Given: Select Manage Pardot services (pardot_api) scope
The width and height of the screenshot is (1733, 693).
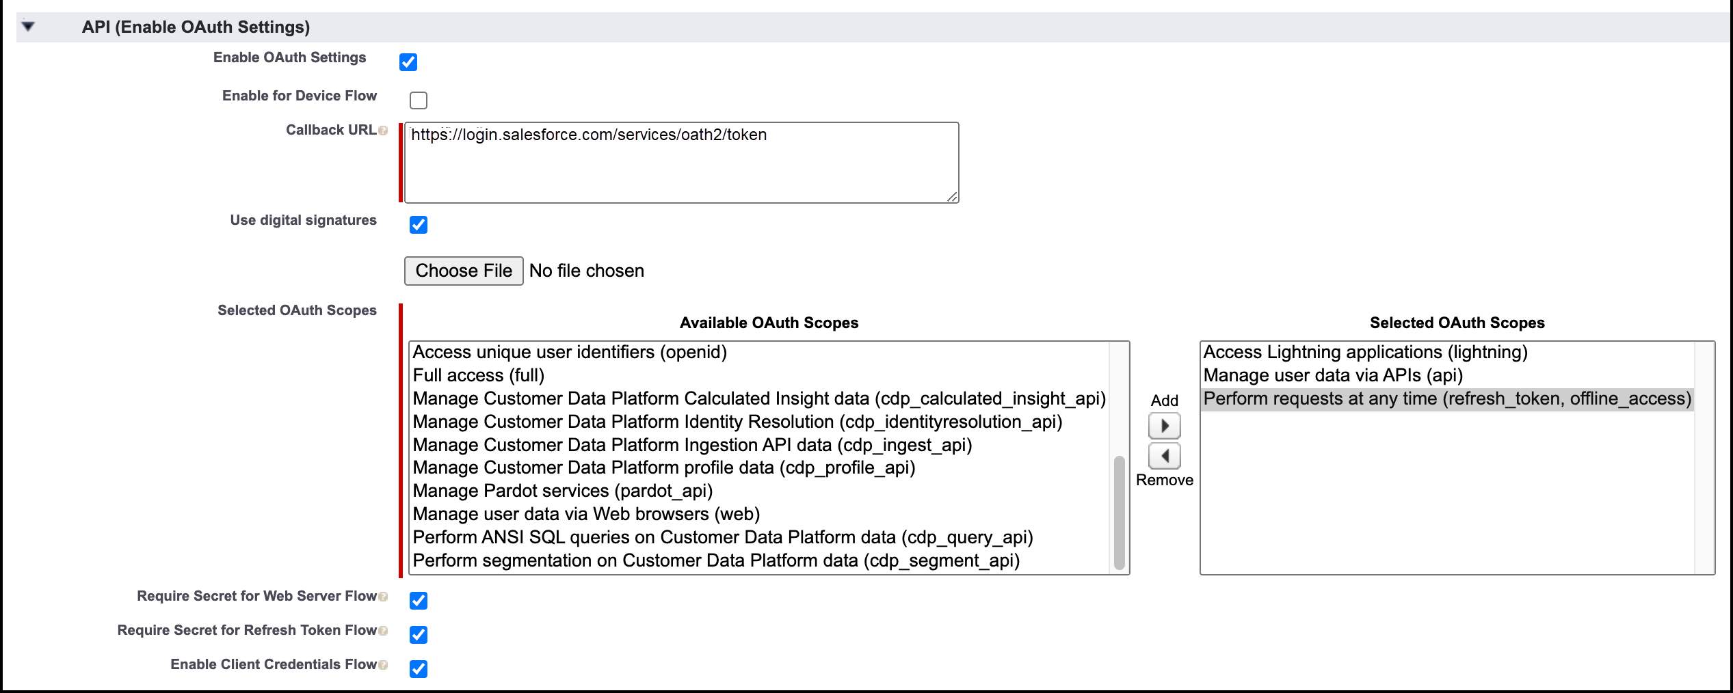Looking at the screenshot, I should [563, 491].
